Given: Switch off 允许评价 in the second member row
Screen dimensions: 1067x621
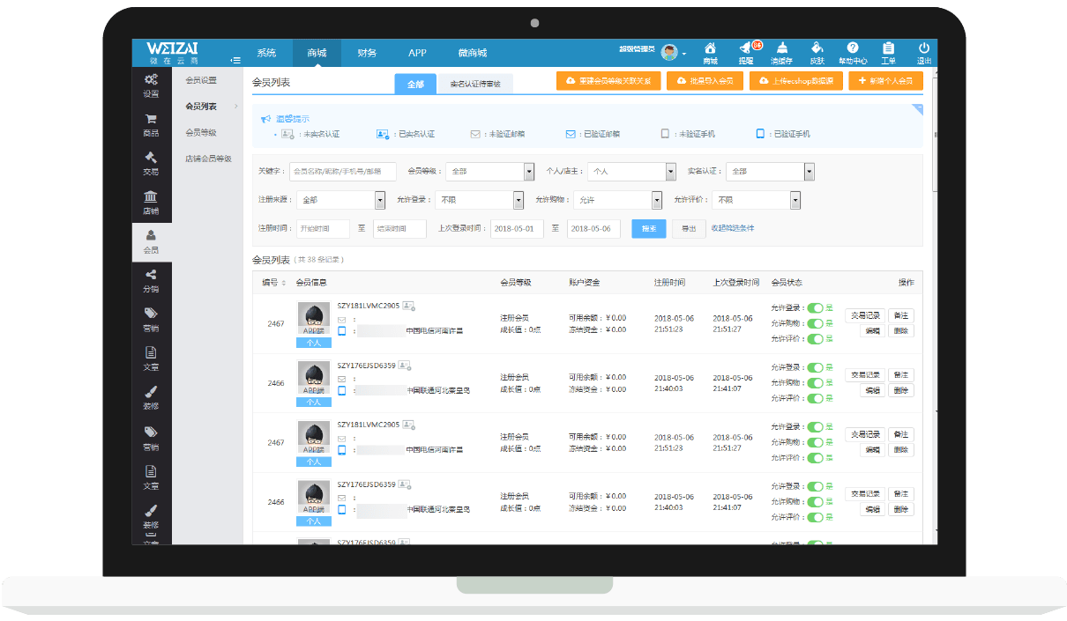Looking at the screenshot, I should 815,398.
